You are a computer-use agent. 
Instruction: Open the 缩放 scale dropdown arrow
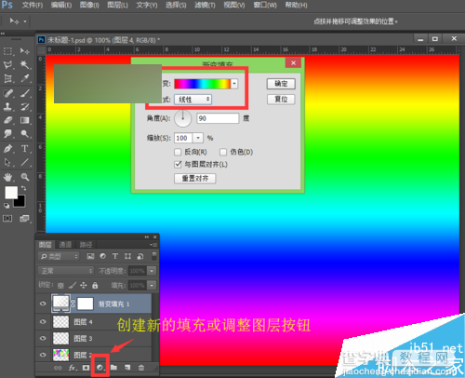(198, 138)
